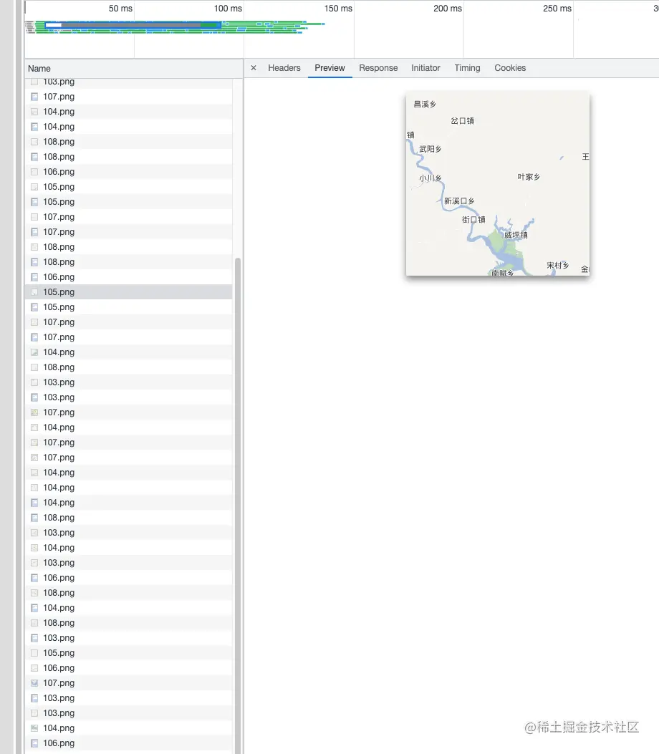Click the waterfall bars in the timeline overview
Screen dimensions: 659x754
click(175, 27)
